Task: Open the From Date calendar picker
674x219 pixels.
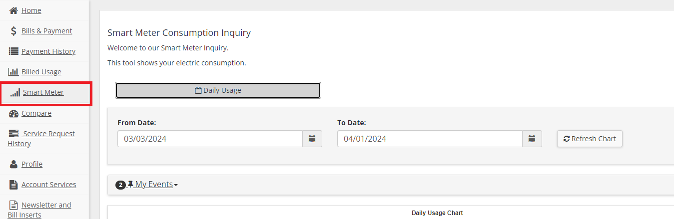Action: pos(312,139)
